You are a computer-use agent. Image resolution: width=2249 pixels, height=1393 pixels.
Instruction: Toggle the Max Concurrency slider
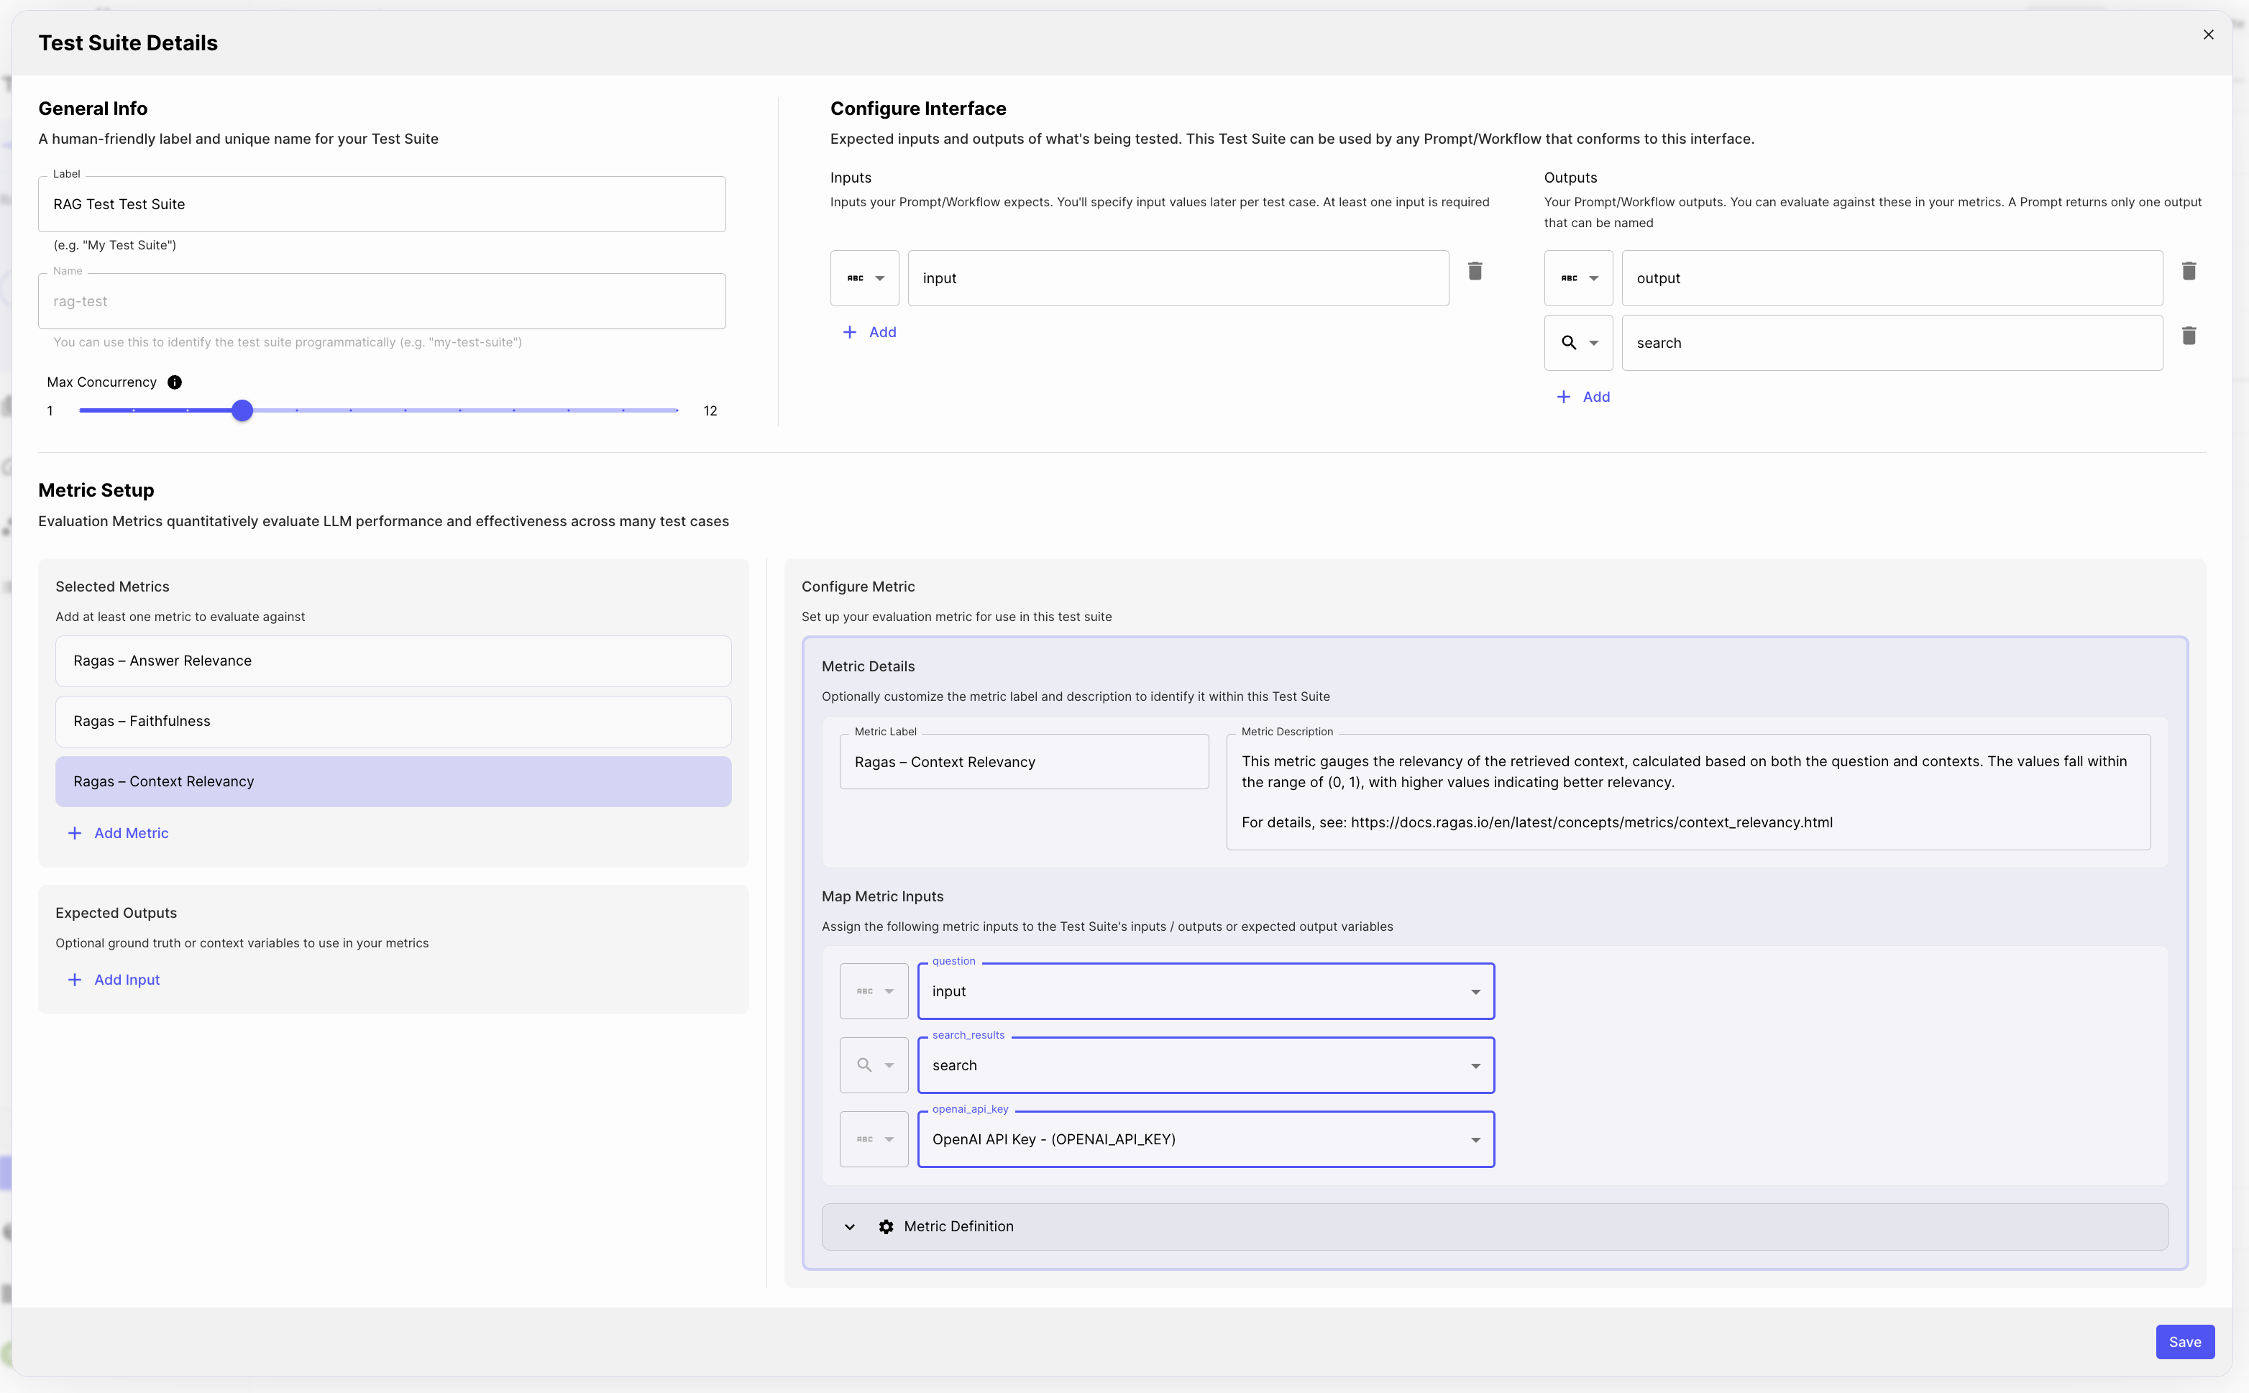click(x=242, y=411)
